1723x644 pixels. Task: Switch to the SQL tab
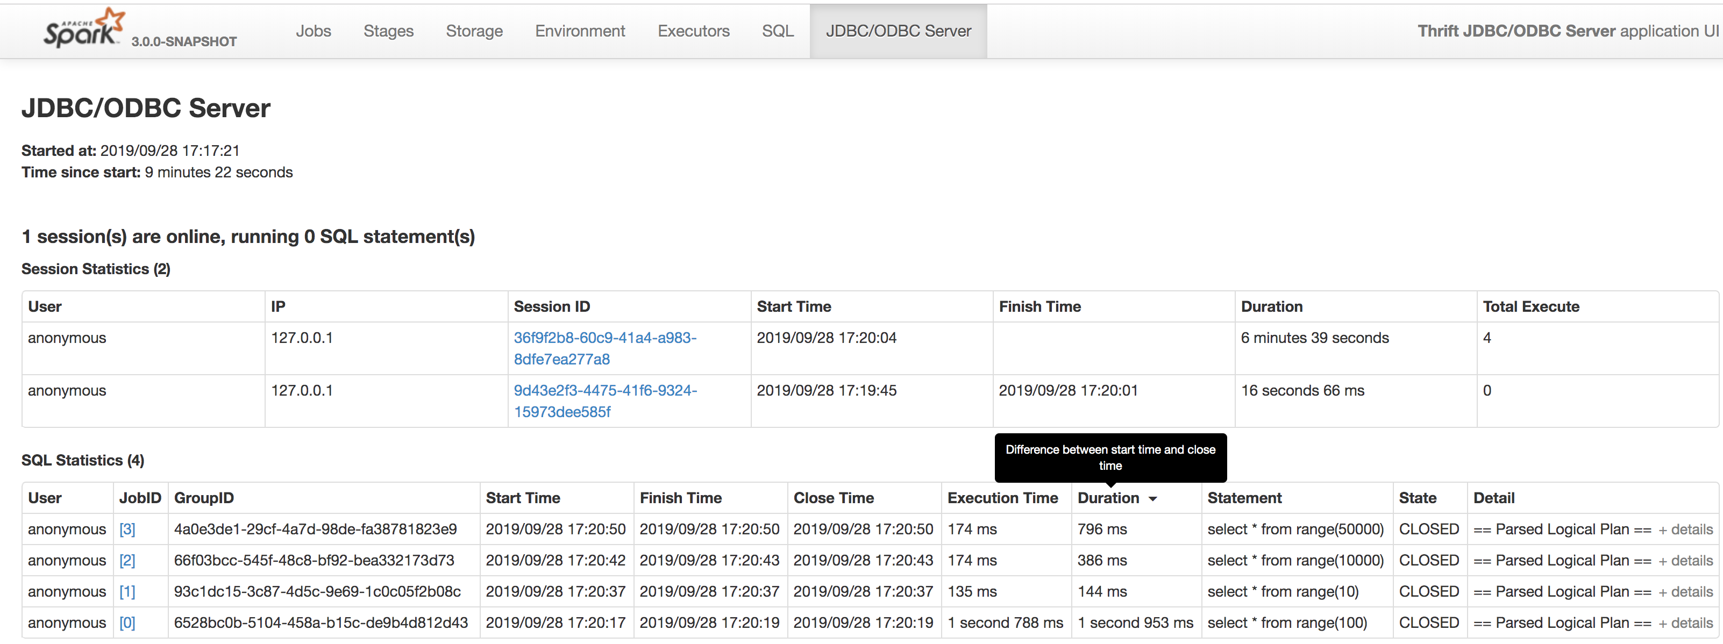pyautogui.click(x=777, y=31)
